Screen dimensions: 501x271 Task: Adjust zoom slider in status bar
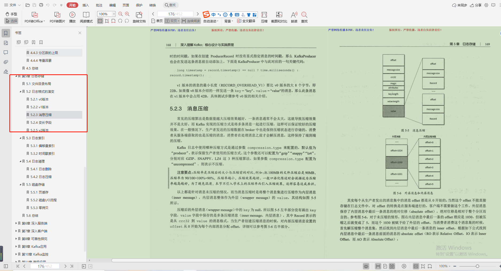pos(477,266)
